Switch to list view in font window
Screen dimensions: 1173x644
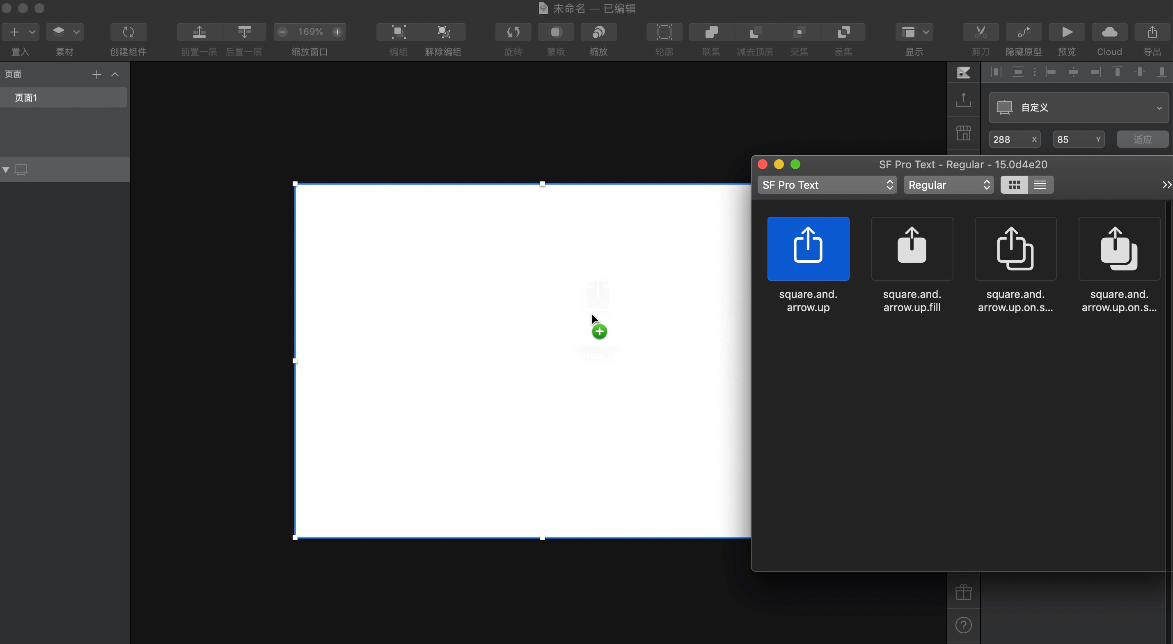[x=1040, y=185]
